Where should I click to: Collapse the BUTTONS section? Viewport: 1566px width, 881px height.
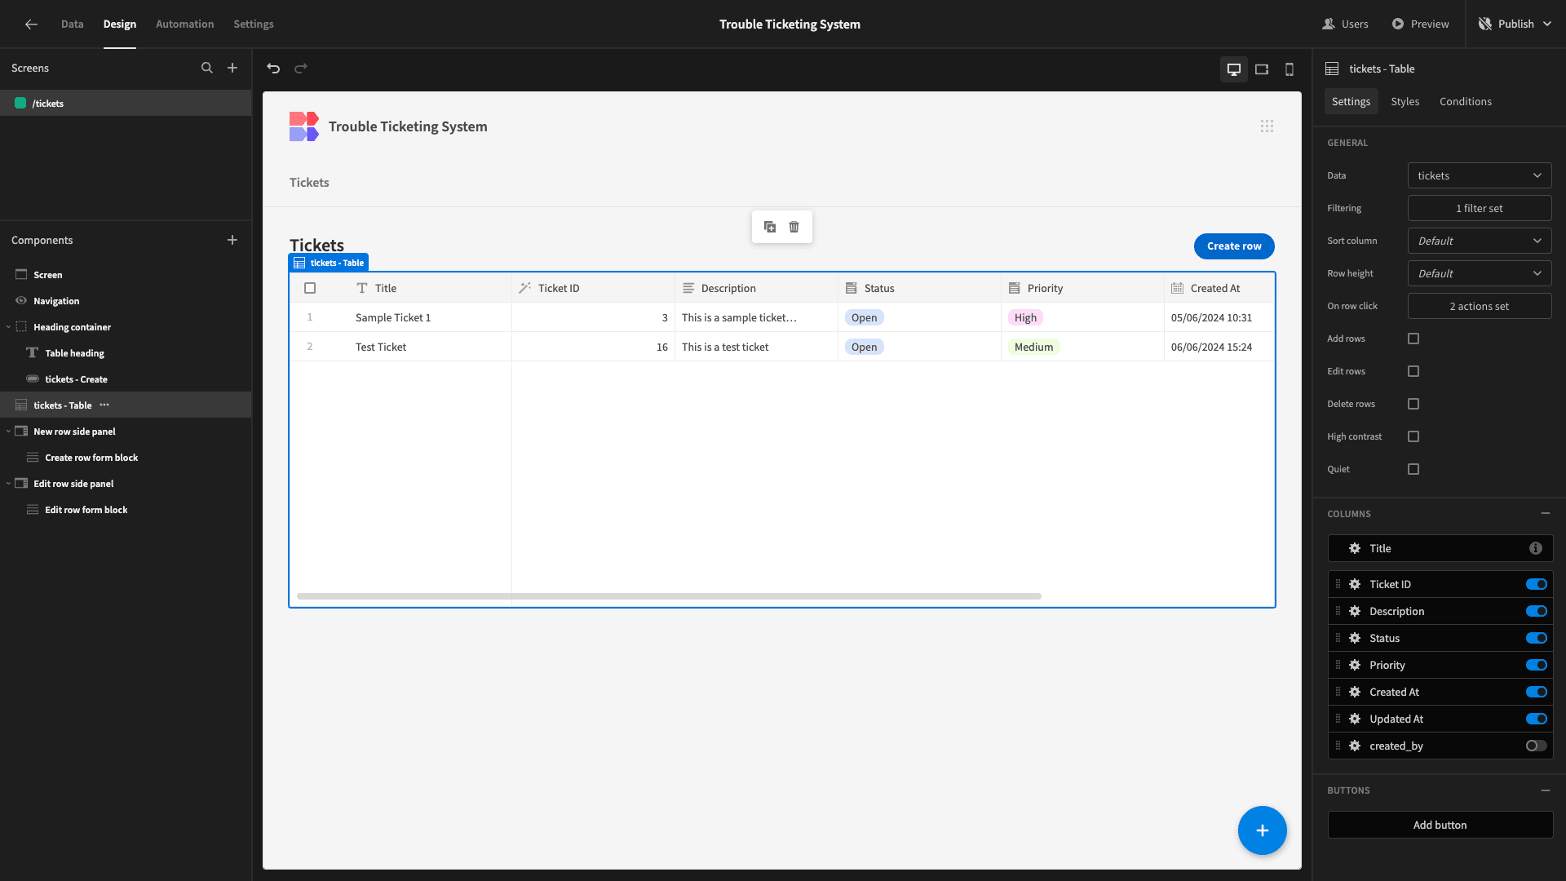pos(1546,790)
